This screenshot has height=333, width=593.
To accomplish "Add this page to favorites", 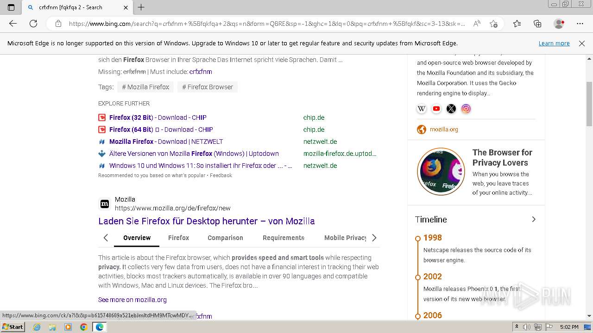I will pos(494,24).
